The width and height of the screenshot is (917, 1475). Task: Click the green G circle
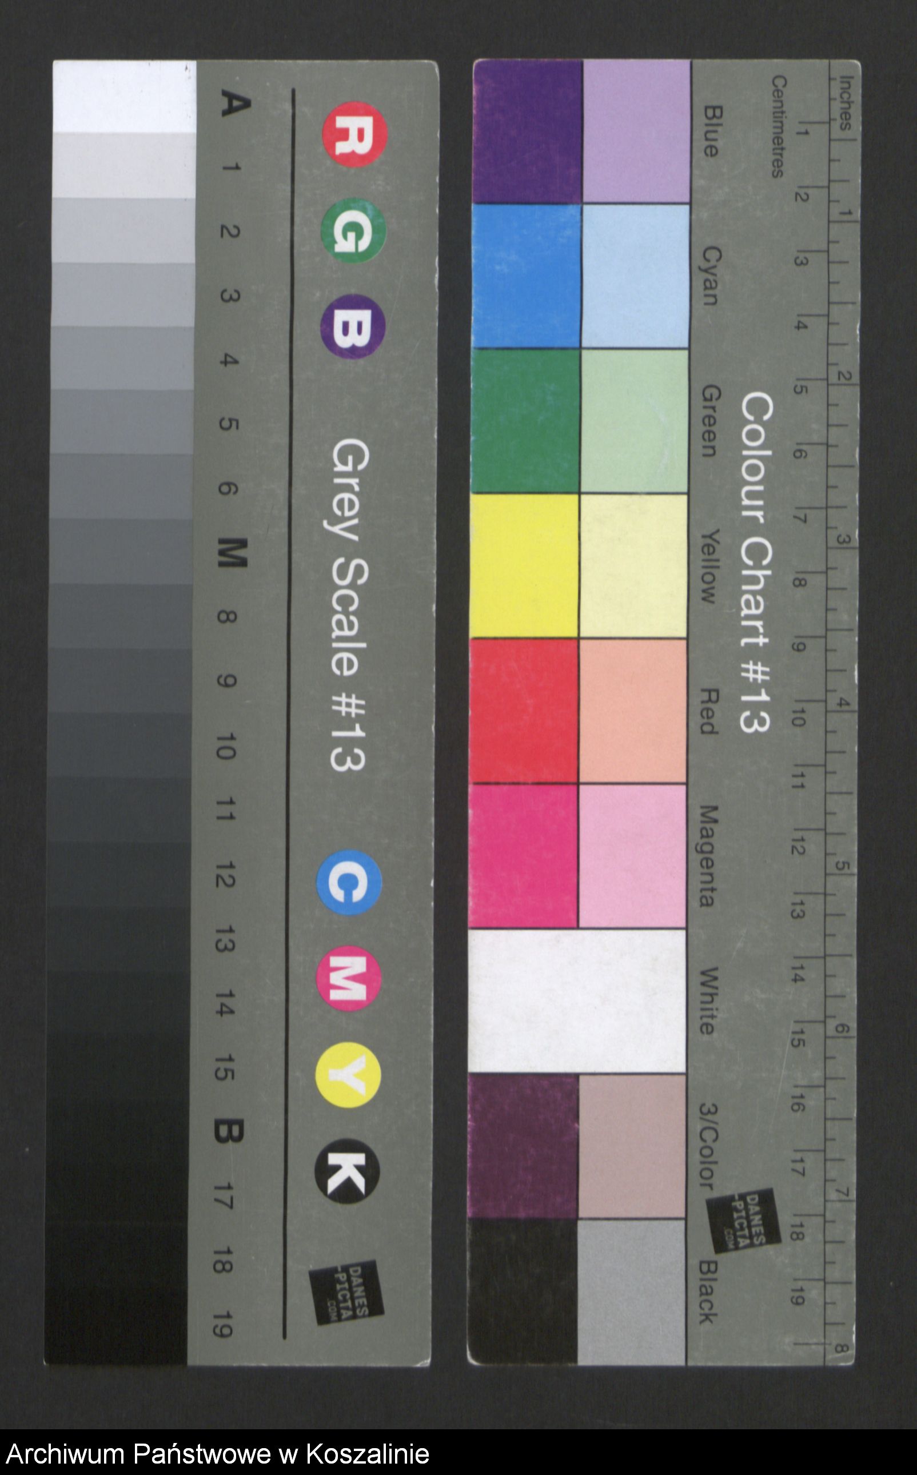(x=353, y=231)
